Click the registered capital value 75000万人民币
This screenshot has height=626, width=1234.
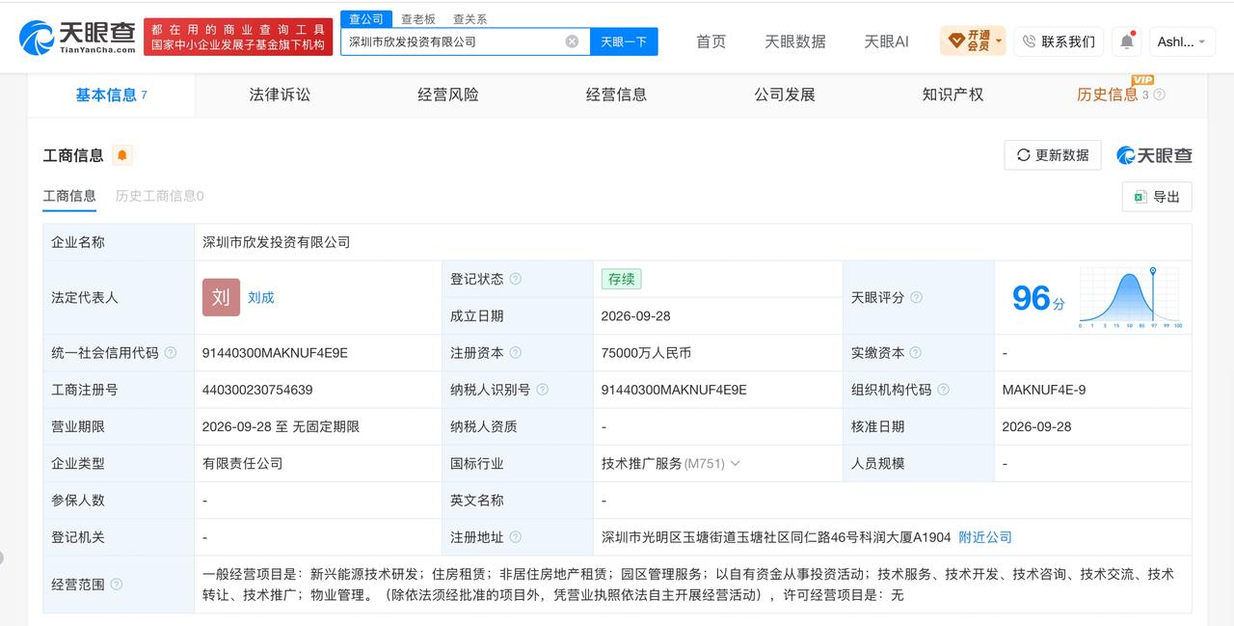[x=646, y=353]
